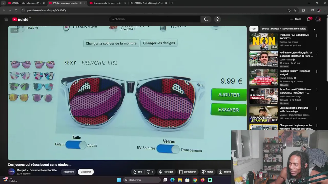Open options for Goodbye Dubaï video
The width and height of the screenshot is (328, 184).
[x=317, y=72]
